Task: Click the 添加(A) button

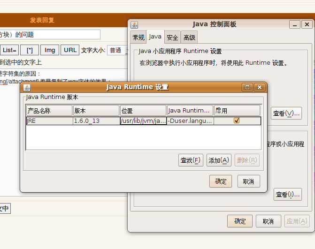Action: [x=219, y=160]
